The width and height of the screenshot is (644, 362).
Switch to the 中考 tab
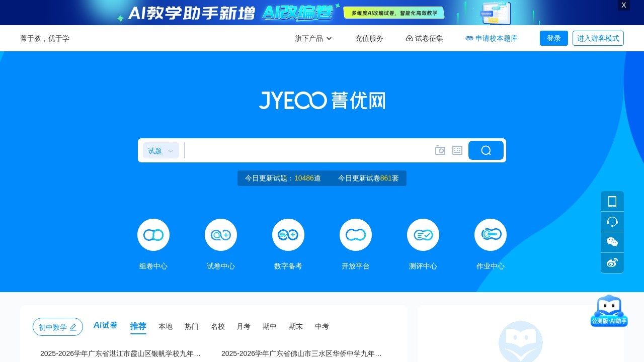click(321, 326)
